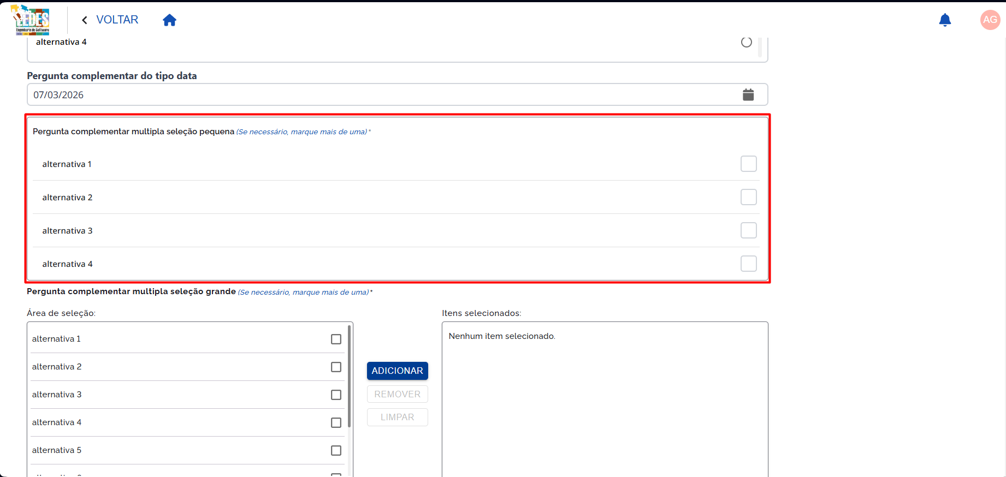
Task: Check alternativa 3 in seleção pequena
Action: coord(749,230)
